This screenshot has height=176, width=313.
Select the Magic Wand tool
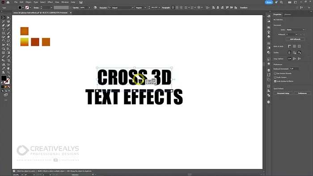tap(4, 21)
